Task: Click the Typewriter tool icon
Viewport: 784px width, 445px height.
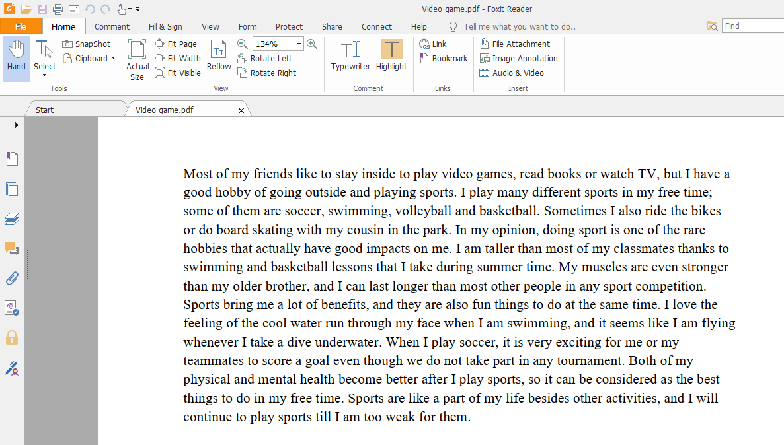Action: coord(350,51)
